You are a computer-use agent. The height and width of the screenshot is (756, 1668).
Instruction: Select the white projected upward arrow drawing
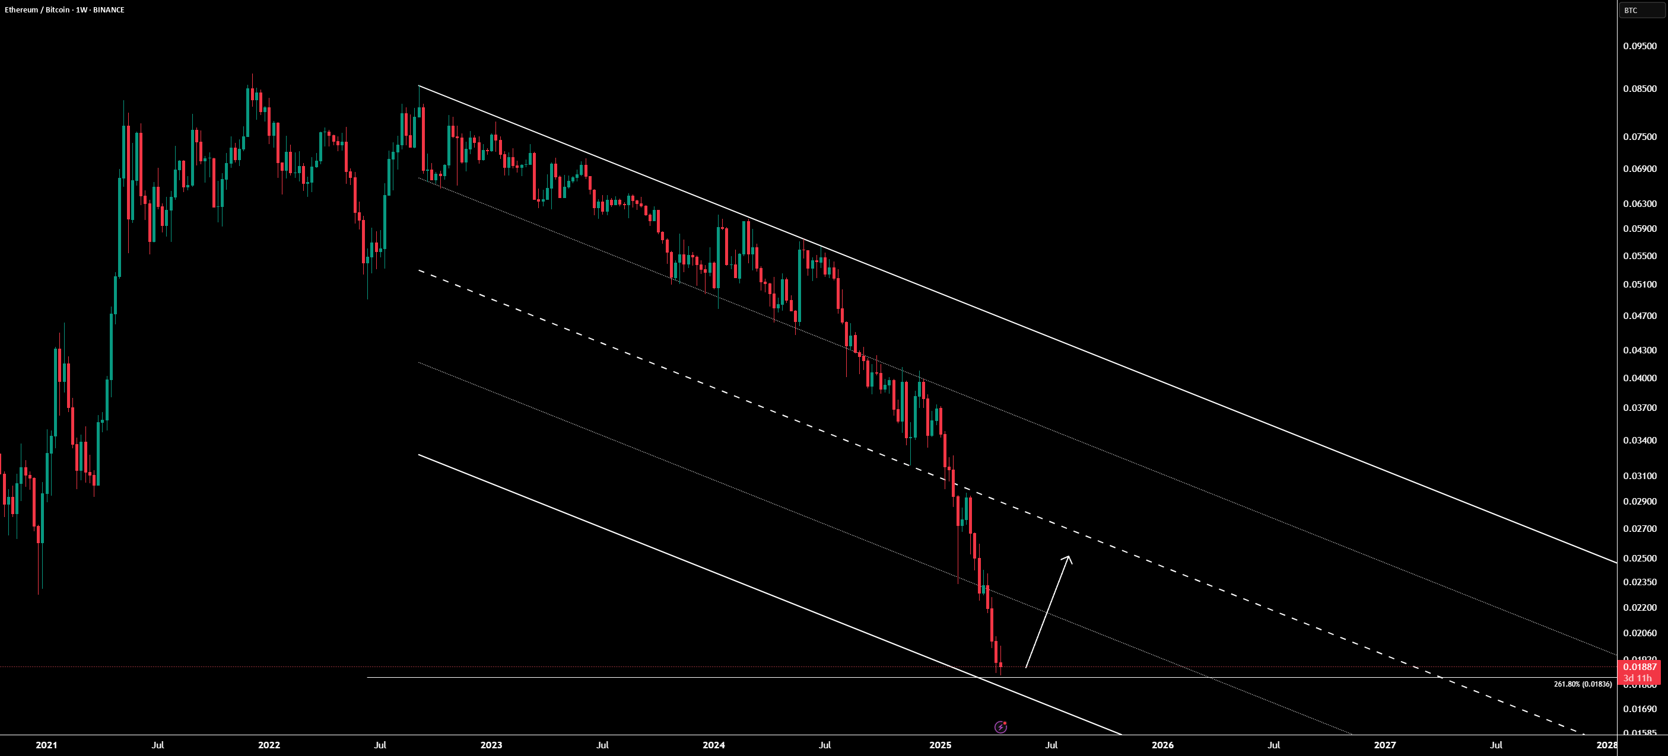(1049, 612)
